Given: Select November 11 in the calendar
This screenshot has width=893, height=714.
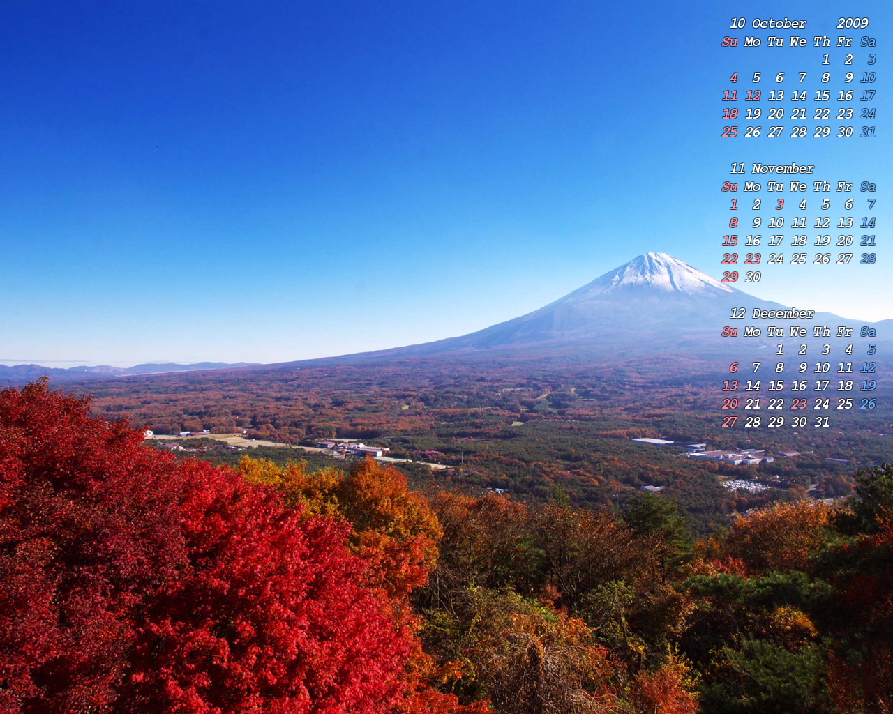Looking at the screenshot, I should point(799,223).
